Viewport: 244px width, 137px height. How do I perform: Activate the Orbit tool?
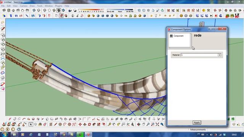pos(139,124)
